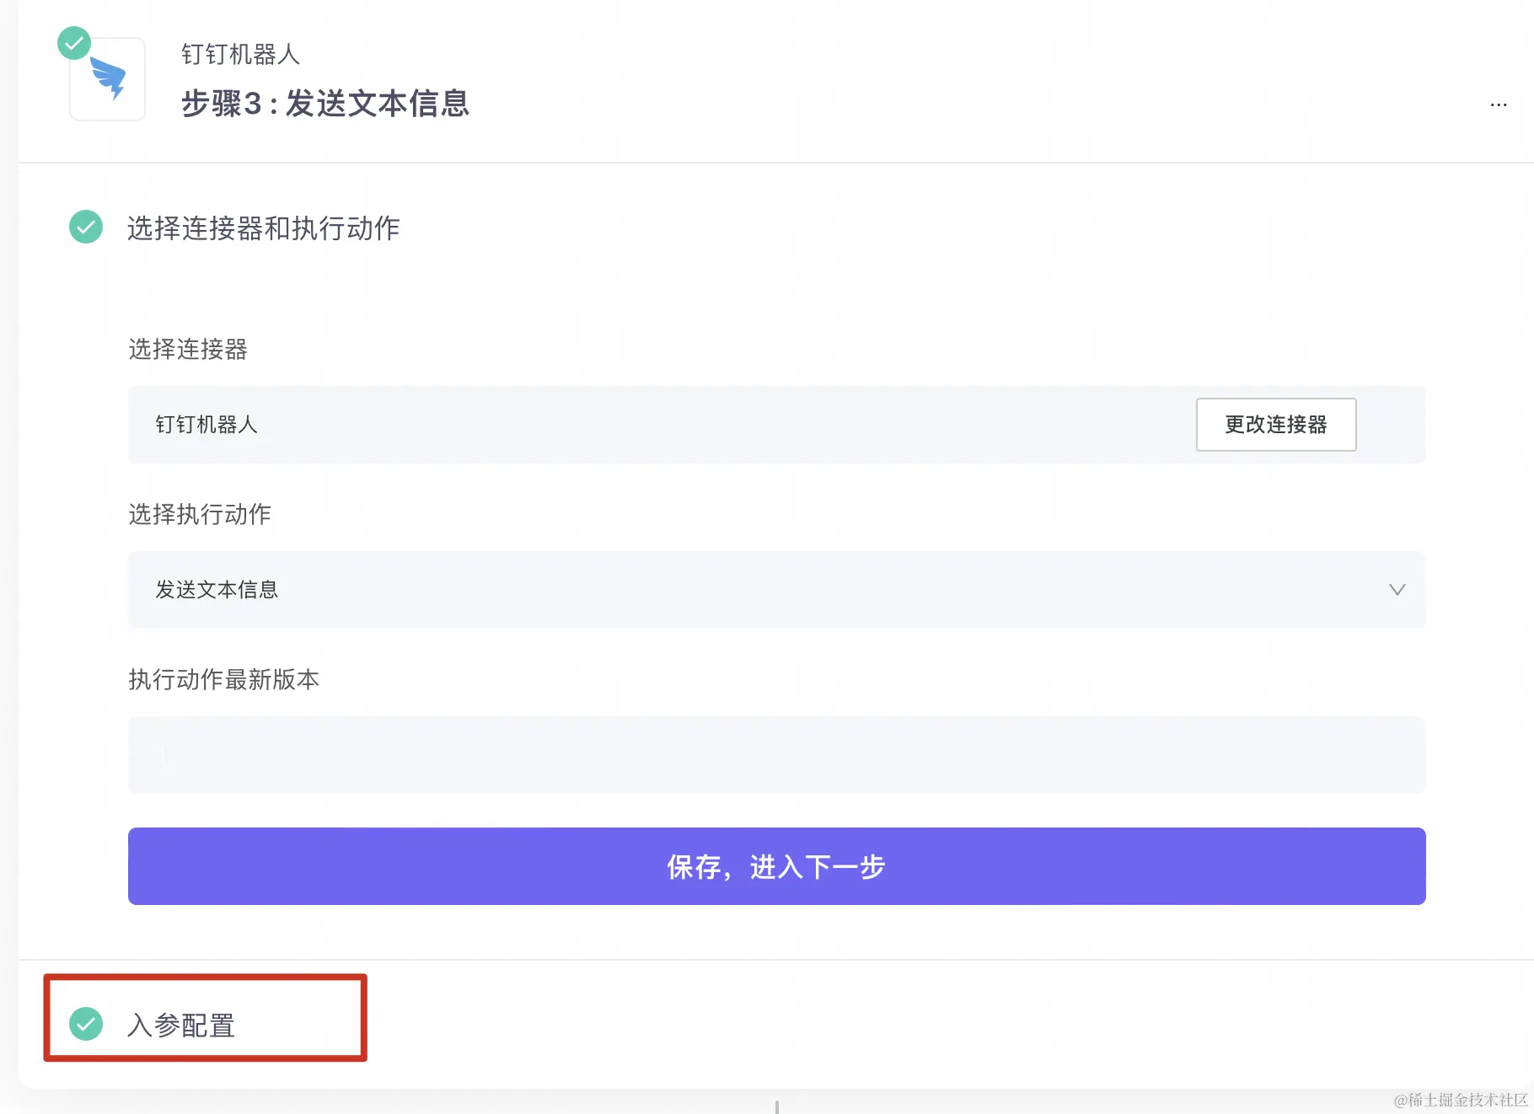Click the 执行动作最新版本 version field
Screen dimensions: 1534x1114
click(776, 755)
